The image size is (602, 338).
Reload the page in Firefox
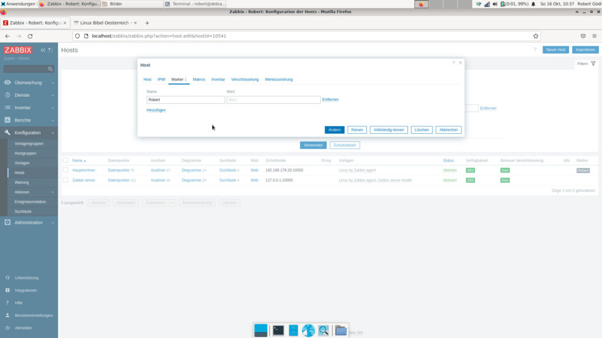[x=30, y=36]
